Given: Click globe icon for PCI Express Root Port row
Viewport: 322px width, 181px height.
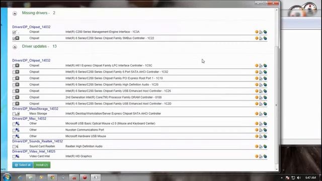Looking at the screenshot, I should [x=265, y=78].
